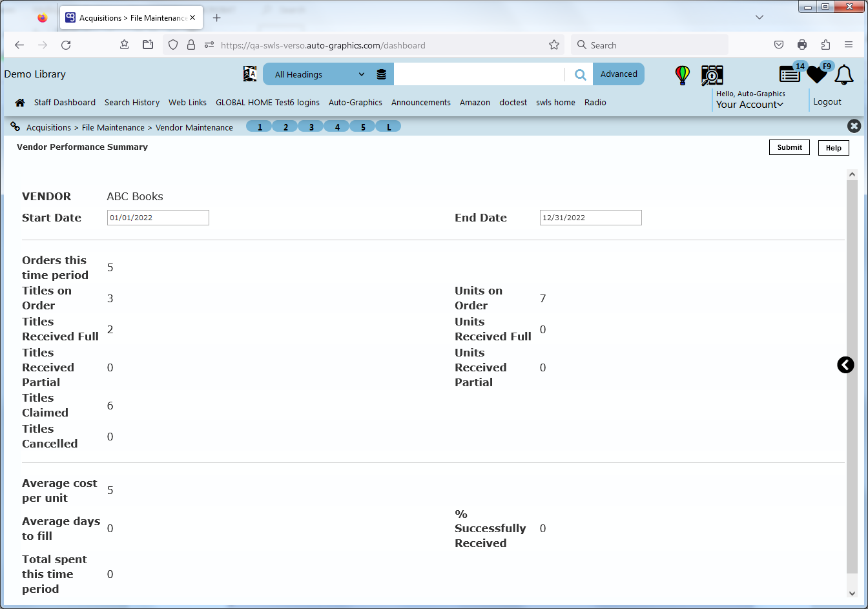Click the address bar URL

pyautogui.click(x=323, y=45)
